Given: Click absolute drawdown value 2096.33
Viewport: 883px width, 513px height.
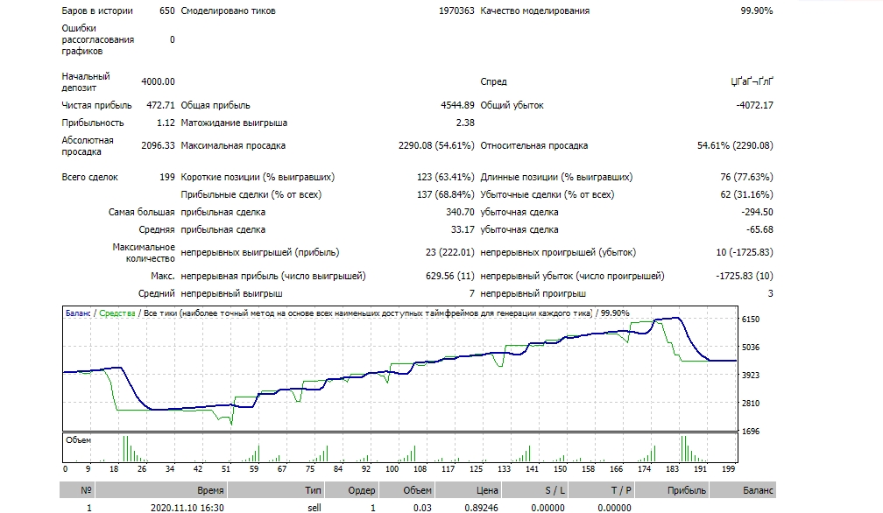Looking at the screenshot, I should 158,145.
